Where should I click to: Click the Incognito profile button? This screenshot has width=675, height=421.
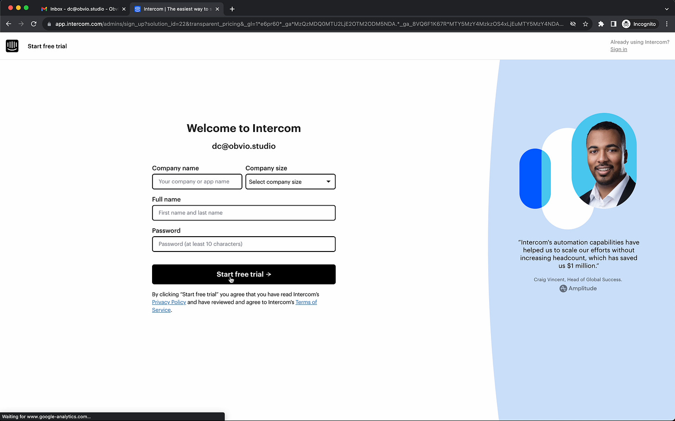pos(640,24)
